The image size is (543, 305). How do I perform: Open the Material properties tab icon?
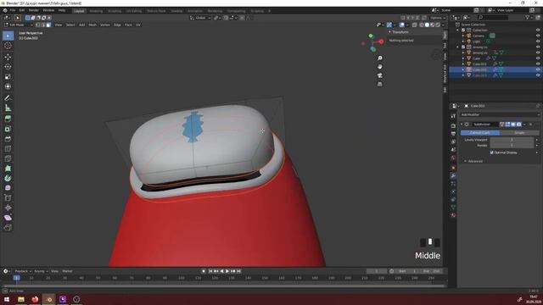click(453, 215)
